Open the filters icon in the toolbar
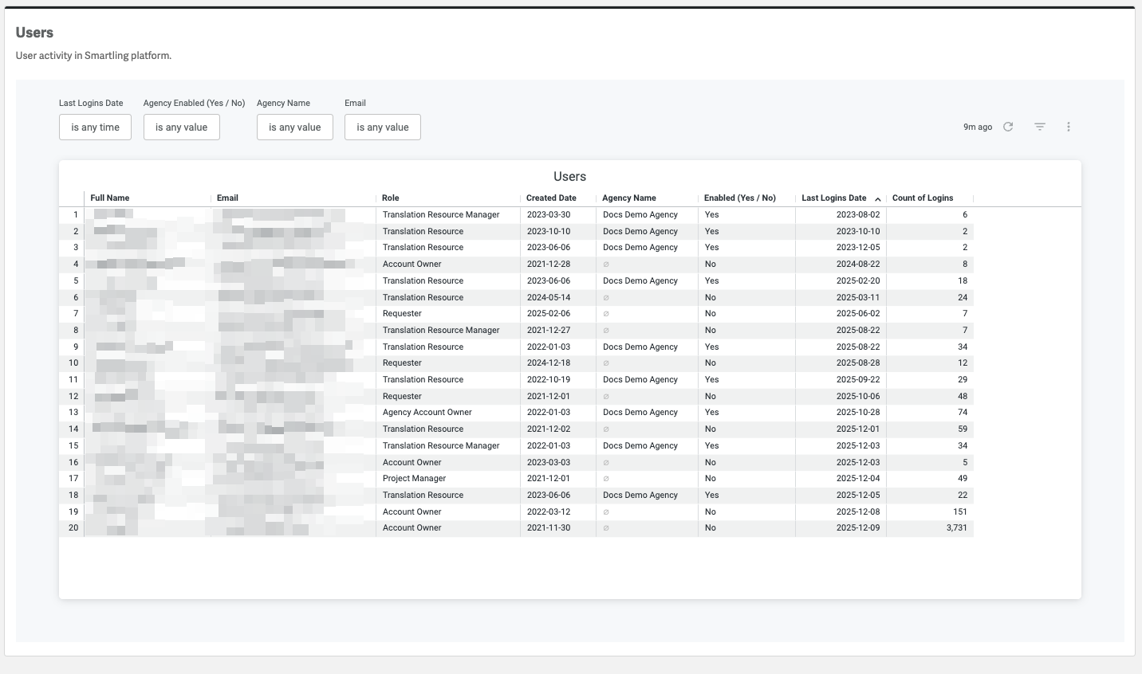The width and height of the screenshot is (1142, 674). [x=1040, y=127]
